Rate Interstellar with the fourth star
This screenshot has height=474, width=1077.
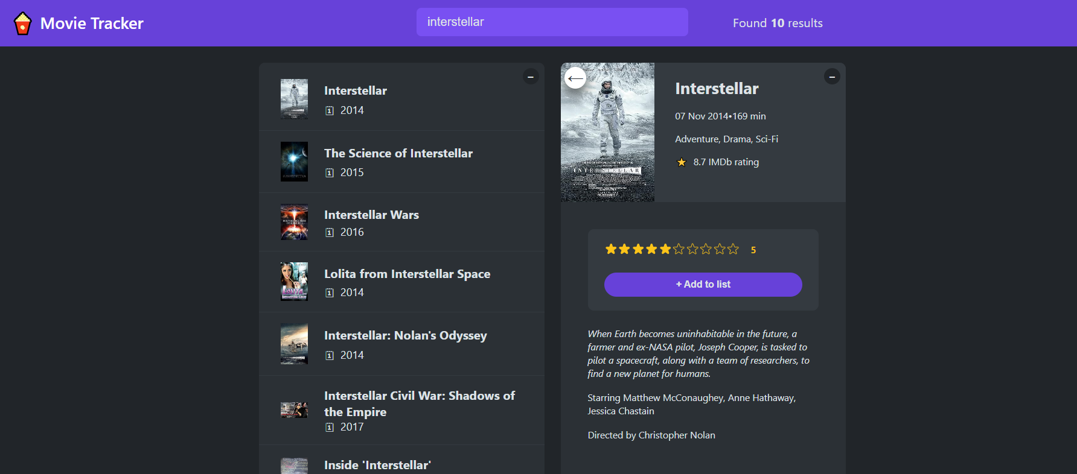[x=651, y=249]
